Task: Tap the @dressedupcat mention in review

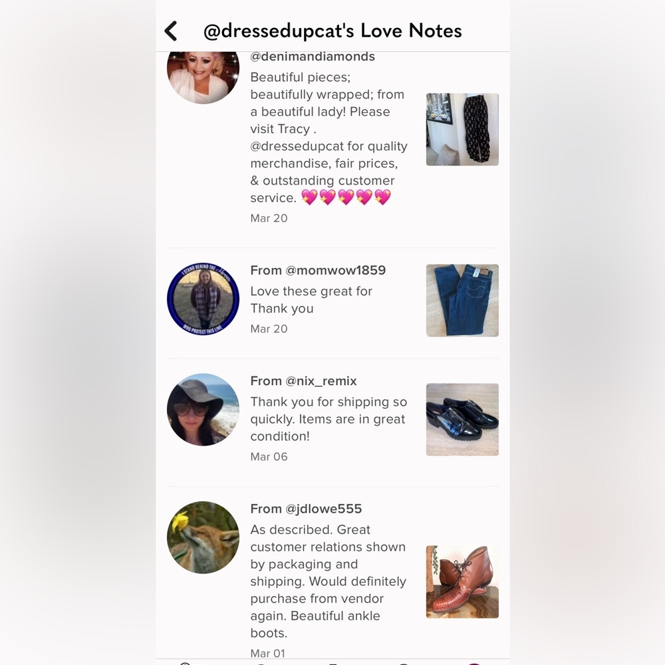Action: point(297,146)
